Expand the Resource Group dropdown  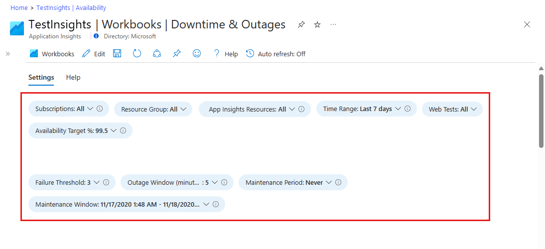[x=153, y=109]
